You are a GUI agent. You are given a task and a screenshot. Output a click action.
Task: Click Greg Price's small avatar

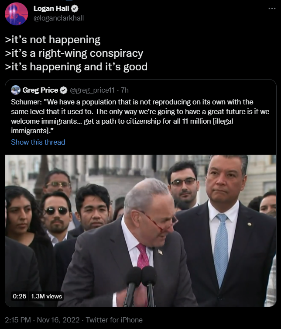(16, 90)
